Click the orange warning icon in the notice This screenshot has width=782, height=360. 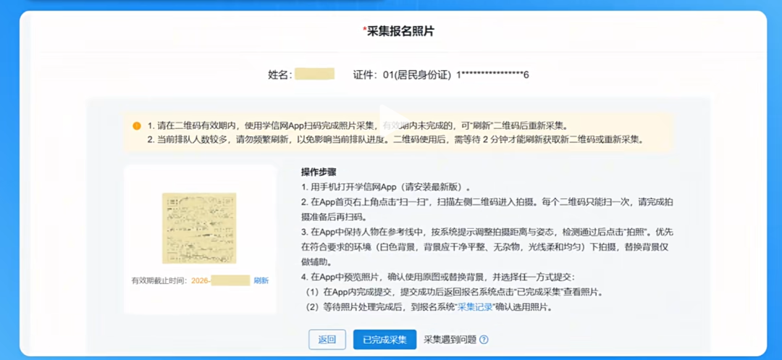click(137, 125)
